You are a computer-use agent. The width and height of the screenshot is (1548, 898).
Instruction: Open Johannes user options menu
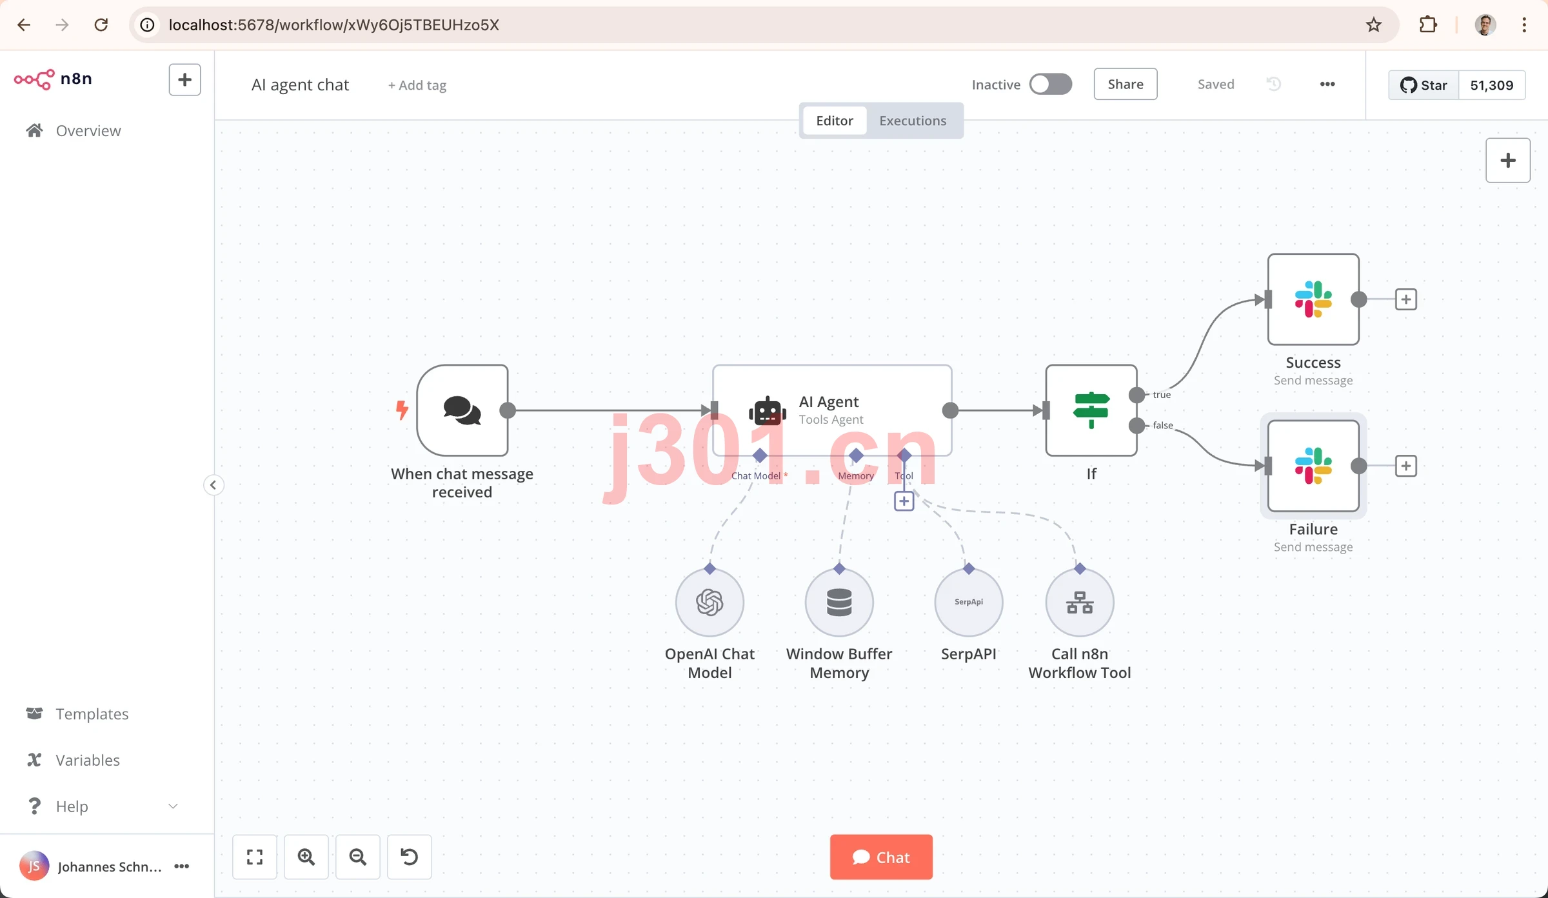182,866
